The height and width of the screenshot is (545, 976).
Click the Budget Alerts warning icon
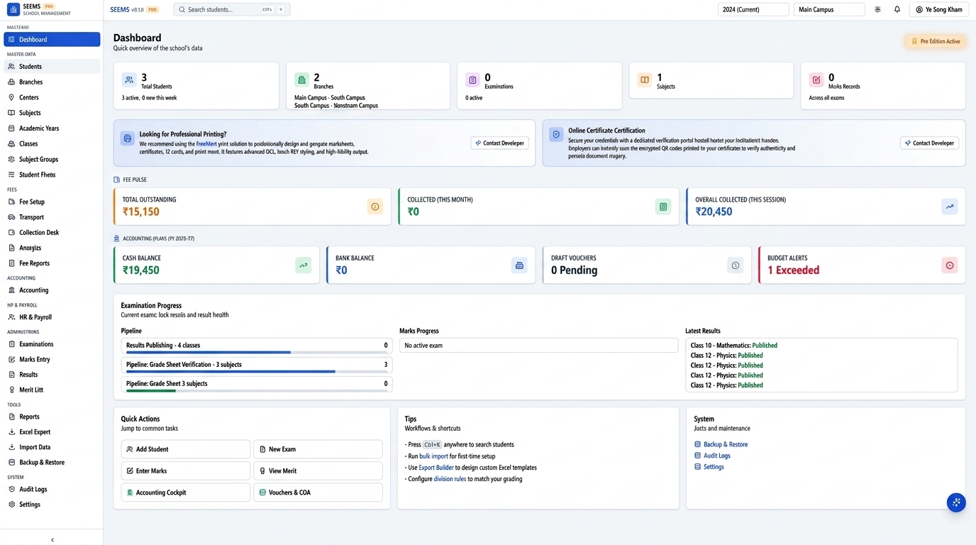949,265
